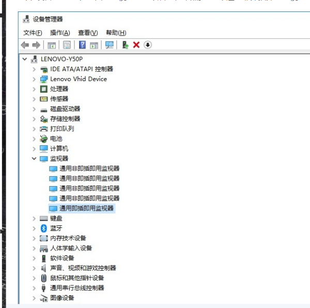Select the 存储控制器 category label
The image size is (310, 308).
pyautogui.click(x=65, y=119)
